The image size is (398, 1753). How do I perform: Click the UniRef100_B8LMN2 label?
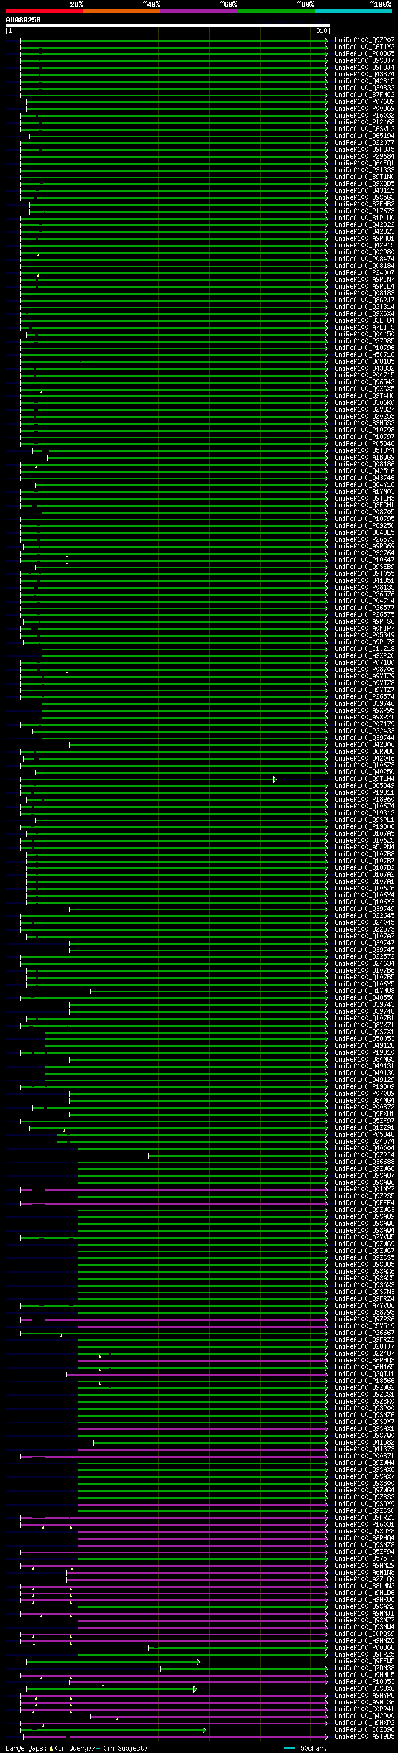(364, 1587)
